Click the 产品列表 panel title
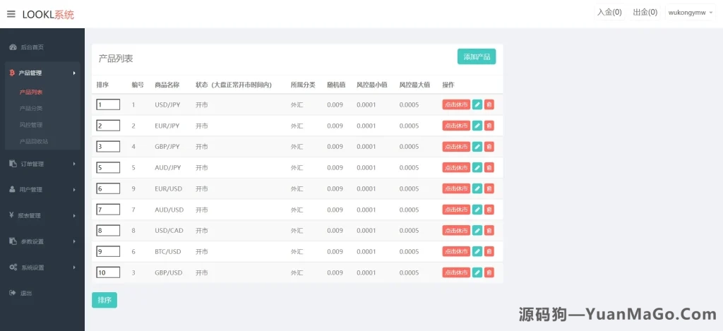Screen dimensions: 723x331 tap(116, 59)
